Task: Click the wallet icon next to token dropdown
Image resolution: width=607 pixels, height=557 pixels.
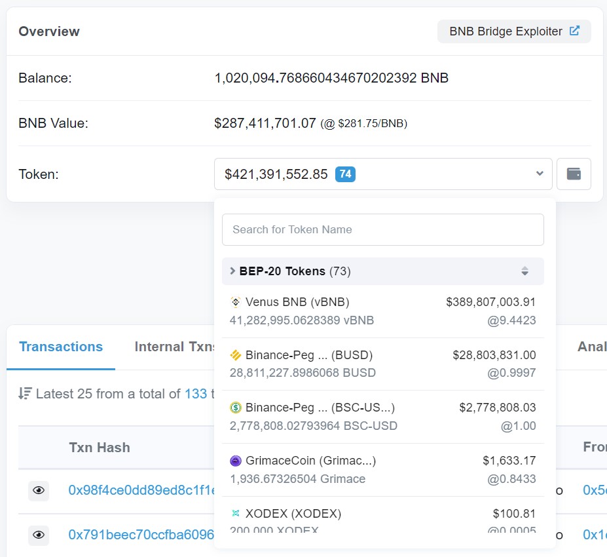Action: [x=574, y=174]
